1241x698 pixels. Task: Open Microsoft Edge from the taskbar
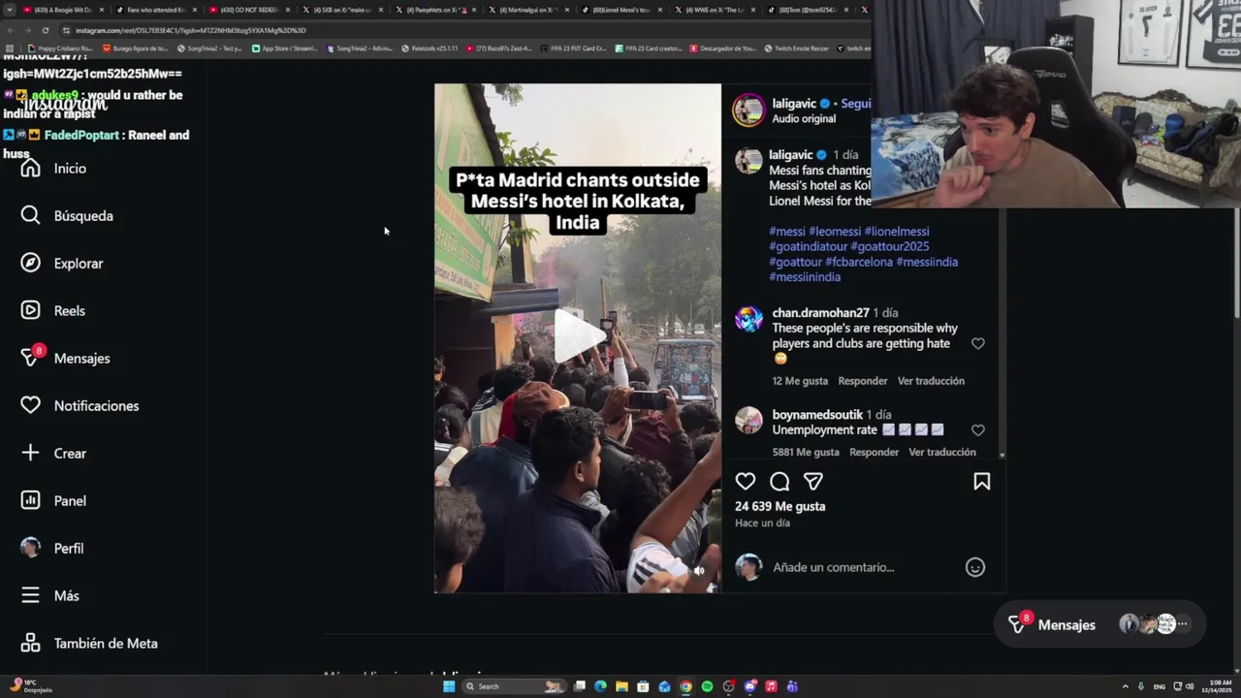click(x=600, y=686)
